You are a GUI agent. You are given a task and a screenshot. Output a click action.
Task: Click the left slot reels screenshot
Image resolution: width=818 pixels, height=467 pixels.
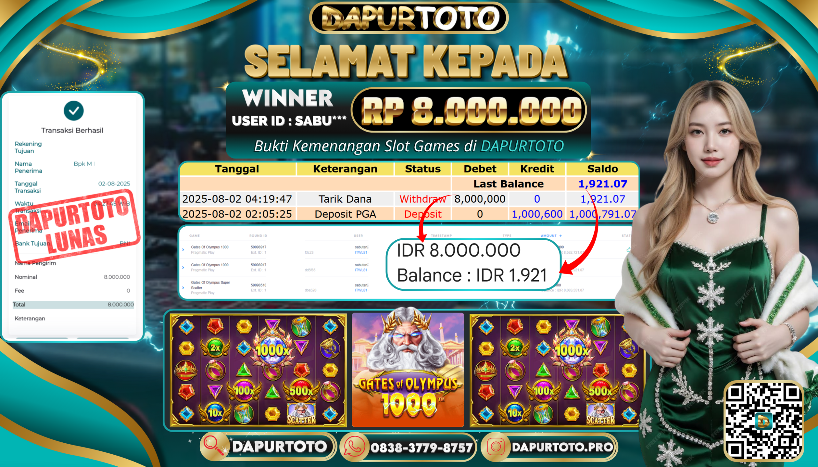(x=258, y=371)
